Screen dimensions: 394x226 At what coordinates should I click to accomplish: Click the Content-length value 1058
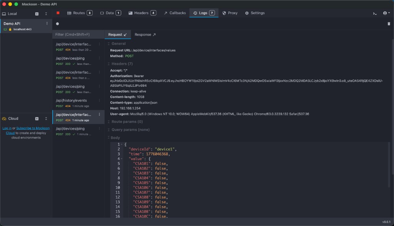click(x=140, y=97)
